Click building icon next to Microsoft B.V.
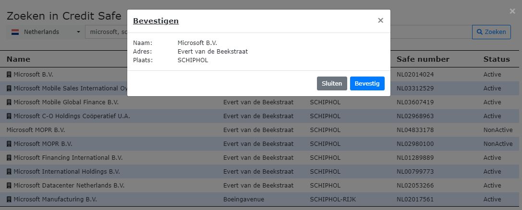This screenshot has width=522, height=210. click(9, 75)
